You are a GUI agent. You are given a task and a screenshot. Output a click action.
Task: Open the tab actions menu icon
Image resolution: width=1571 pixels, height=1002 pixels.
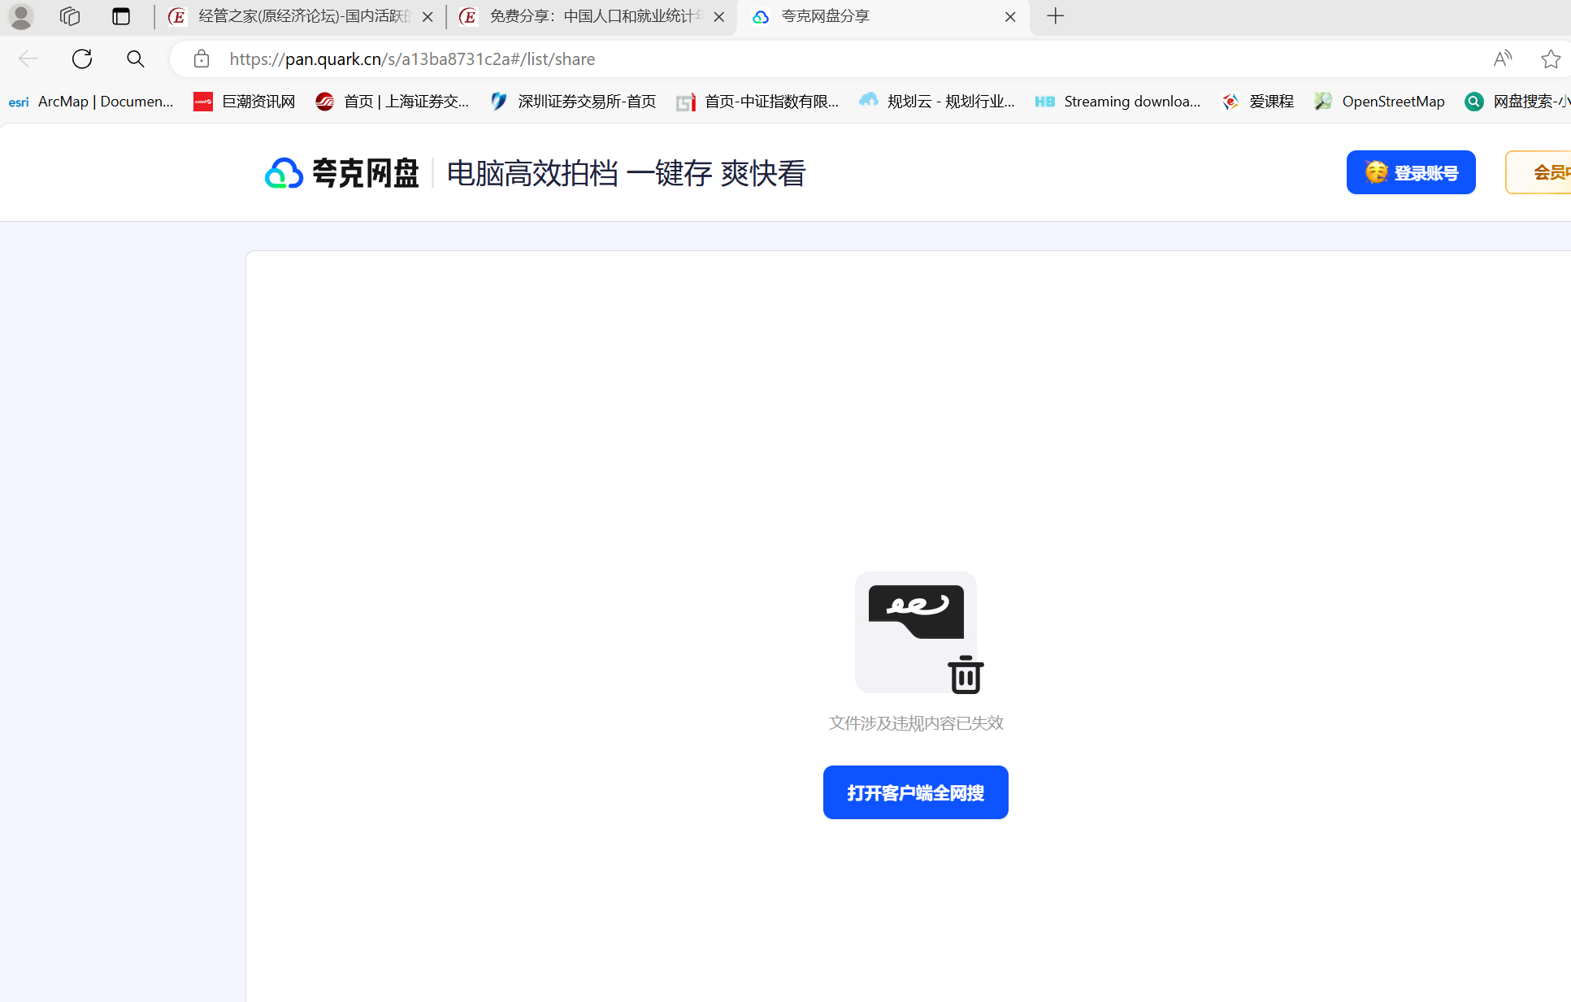pos(121,16)
